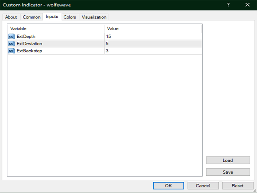Click the dialog title Custom Indicator - wolfewave
Viewport: 257px width, 193px height.
click(37, 5)
